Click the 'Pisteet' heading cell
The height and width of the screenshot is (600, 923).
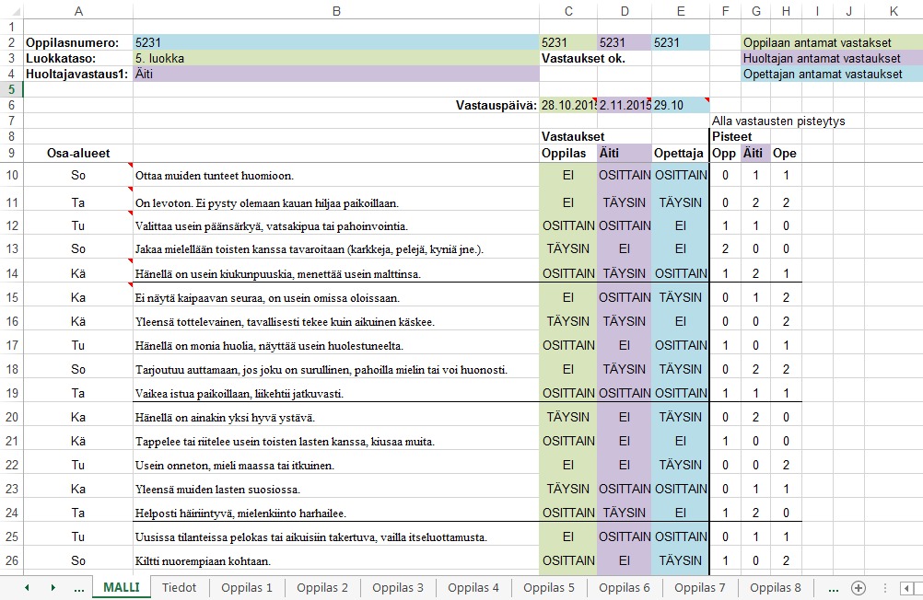point(731,136)
